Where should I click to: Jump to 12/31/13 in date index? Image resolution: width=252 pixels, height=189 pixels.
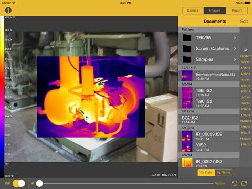(x=246, y=121)
